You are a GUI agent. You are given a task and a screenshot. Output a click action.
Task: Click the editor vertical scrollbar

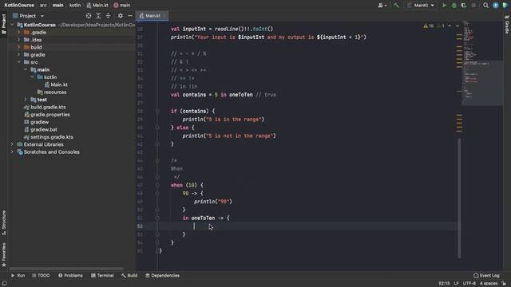[459, 199]
